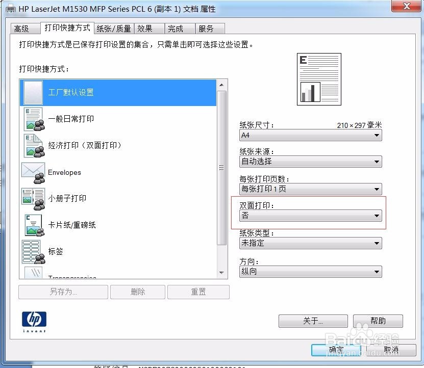Open the 方向 纵向 dropdown
Screen dimensions: 424x368
click(x=310, y=272)
